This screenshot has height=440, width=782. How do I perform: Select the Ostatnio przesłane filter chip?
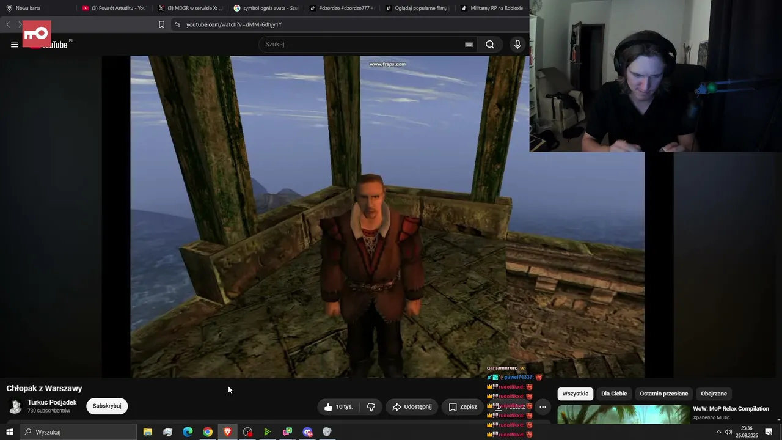tap(664, 394)
